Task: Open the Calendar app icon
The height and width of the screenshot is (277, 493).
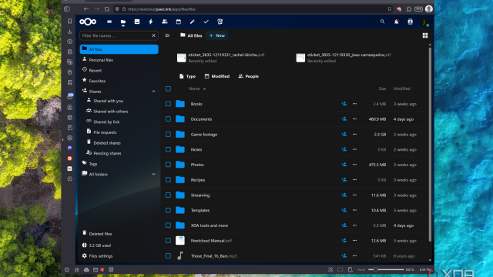Action: click(x=178, y=22)
